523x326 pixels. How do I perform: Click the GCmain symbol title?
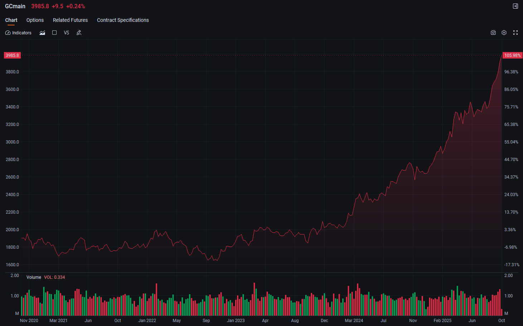15,6
